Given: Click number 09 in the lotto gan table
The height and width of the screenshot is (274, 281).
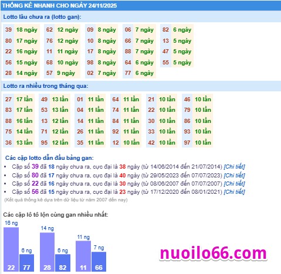Looking at the screenshot, I should (x=90, y=30).
